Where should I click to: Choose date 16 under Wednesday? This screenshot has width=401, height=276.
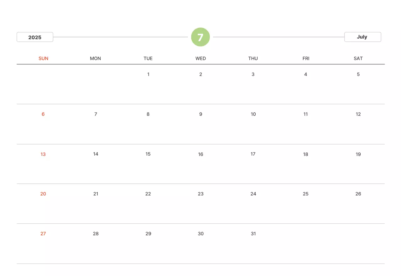200,154
